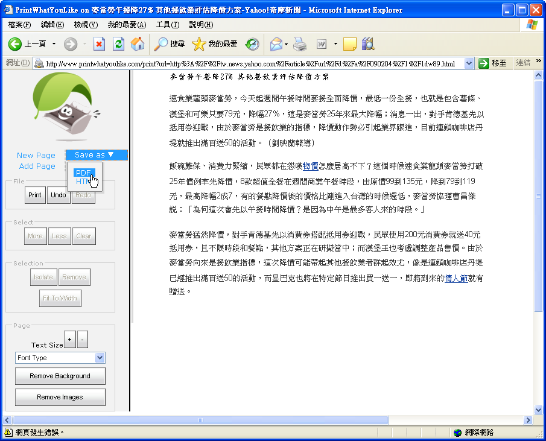Image resolution: width=546 pixels, height=441 pixels.
Task: Click the 連結 links toolbar label
Action: 523,63
